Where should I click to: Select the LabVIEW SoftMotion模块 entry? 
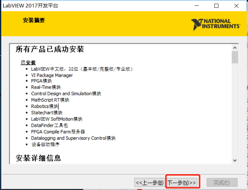(57, 119)
